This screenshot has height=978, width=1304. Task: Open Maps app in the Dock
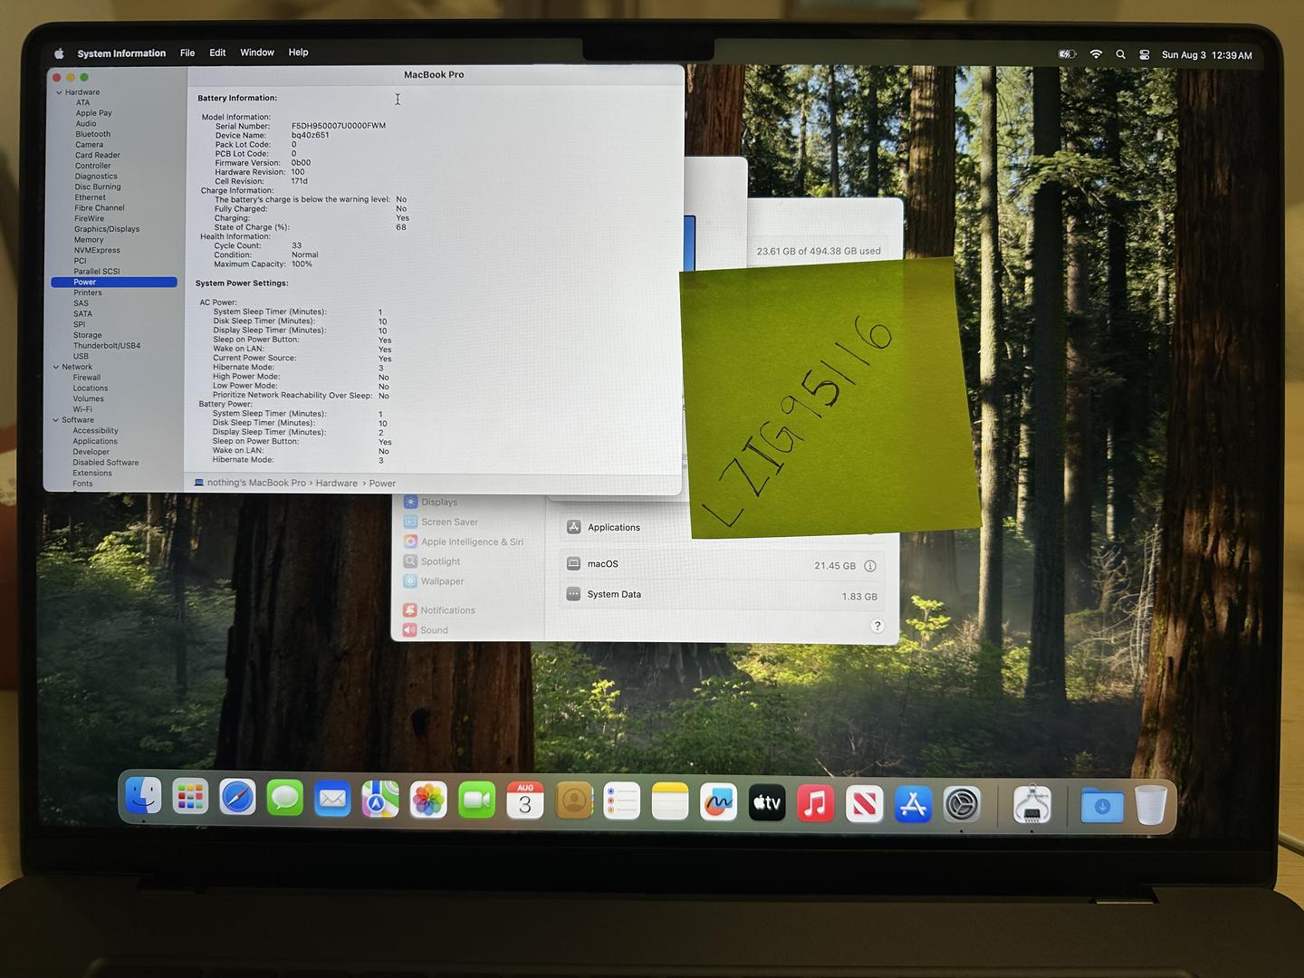380,800
